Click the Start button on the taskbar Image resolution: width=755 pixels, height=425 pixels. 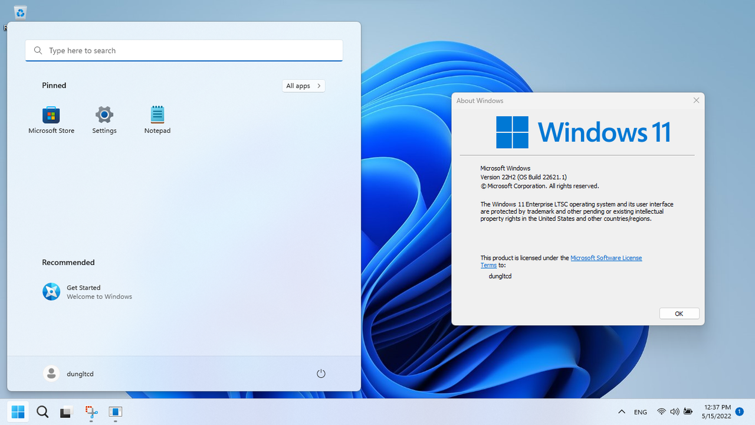(x=18, y=411)
